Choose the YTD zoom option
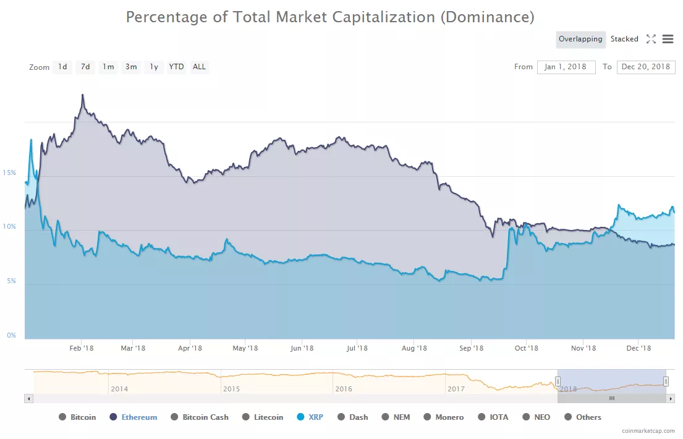 pos(176,67)
